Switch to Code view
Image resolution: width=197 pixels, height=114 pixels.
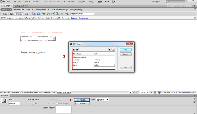click(x=5, y=14)
